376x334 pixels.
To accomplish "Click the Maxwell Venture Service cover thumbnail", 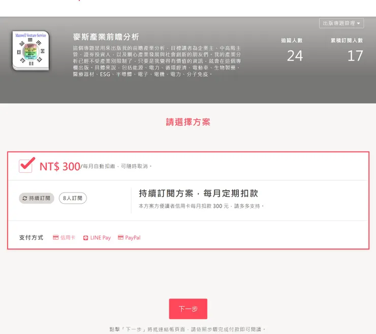I will [x=30, y=51].
